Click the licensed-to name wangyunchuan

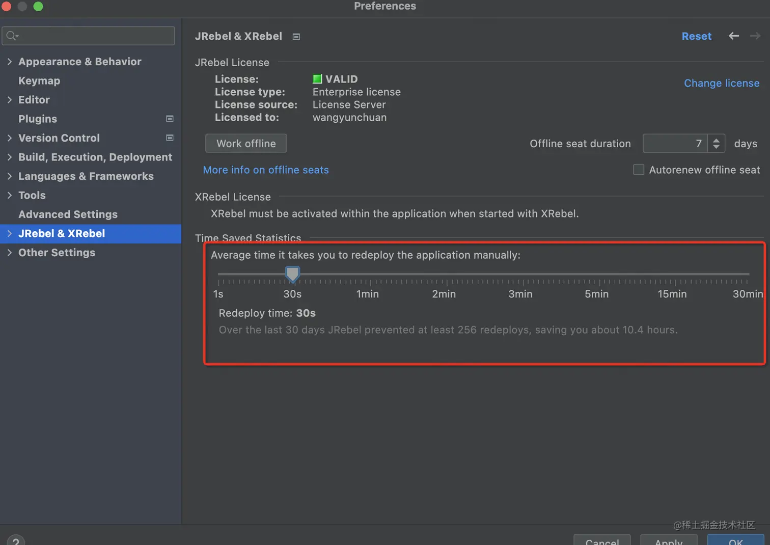click(349, 117)
